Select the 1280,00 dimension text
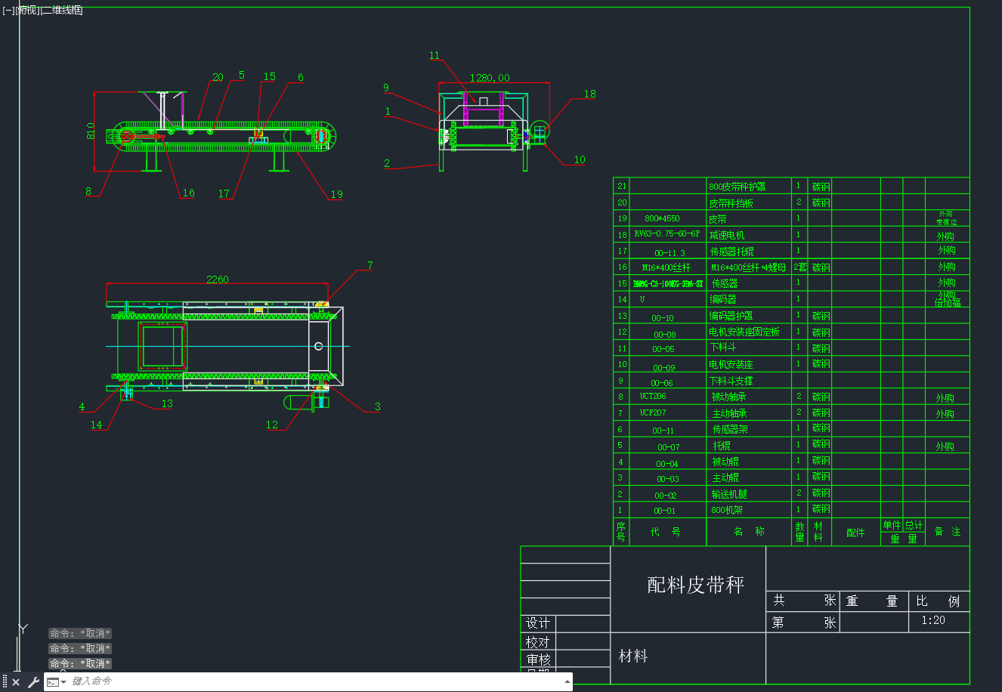The height and width of the screenshot is (692, 1002). (490, 78)
